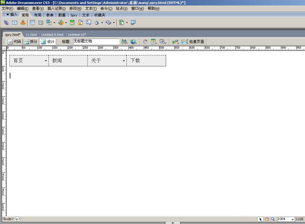Click the Images insert icon
305x224 pixels.
[49, 23]
